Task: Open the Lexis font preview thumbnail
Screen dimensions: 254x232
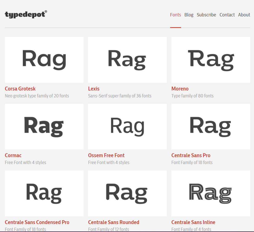Action: (x=127, y=60)
